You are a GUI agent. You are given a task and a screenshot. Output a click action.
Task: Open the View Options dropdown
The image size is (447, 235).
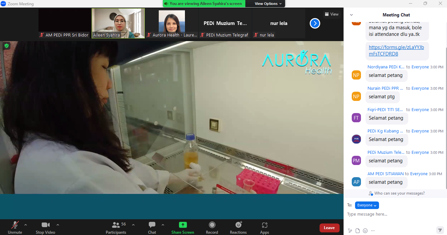click(268, 4)
